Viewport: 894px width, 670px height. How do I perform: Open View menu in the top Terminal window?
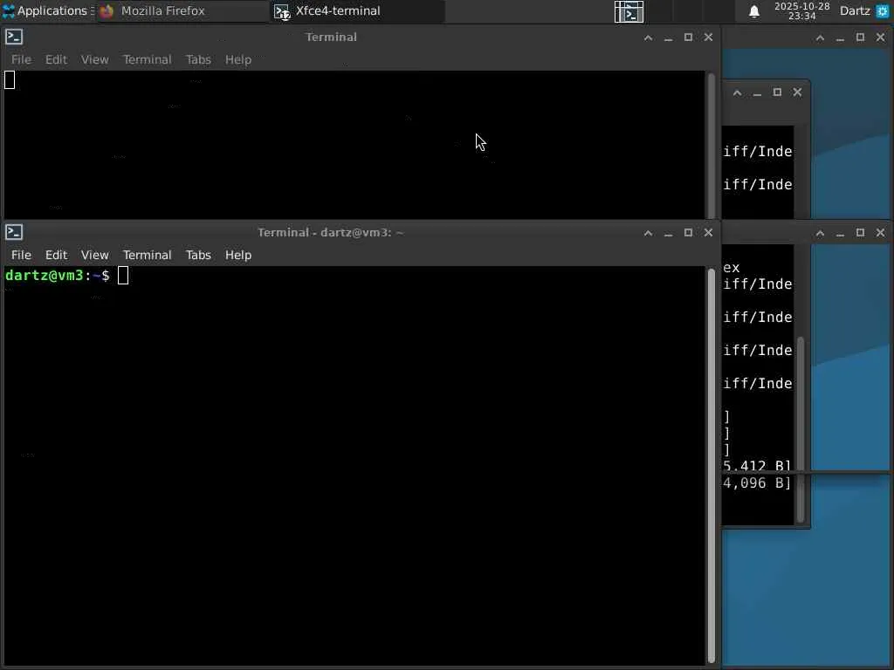tap(94, 59)
